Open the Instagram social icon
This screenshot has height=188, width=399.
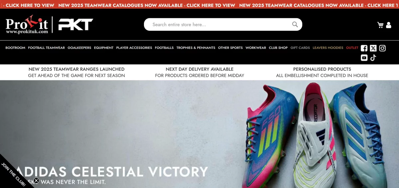pyautogui.click(x=382, y=48)
